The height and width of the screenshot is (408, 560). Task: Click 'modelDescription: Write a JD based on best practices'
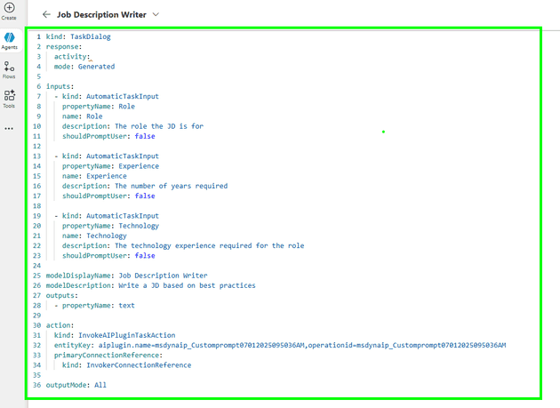point(151,285)
